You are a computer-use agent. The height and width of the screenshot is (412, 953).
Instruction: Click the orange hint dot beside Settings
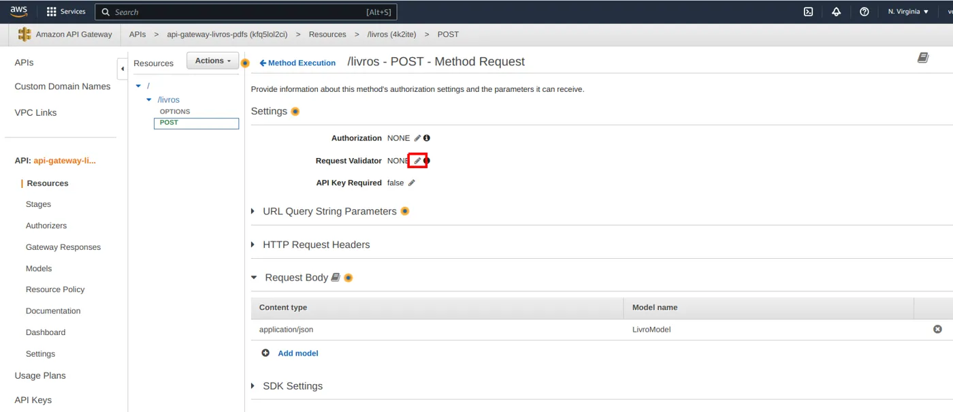click(295, 112)
